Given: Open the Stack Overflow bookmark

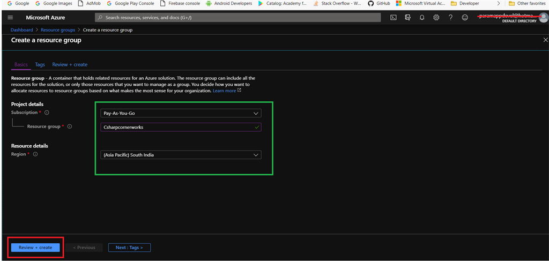Looking at the screenshot, I should coord(338,4).
